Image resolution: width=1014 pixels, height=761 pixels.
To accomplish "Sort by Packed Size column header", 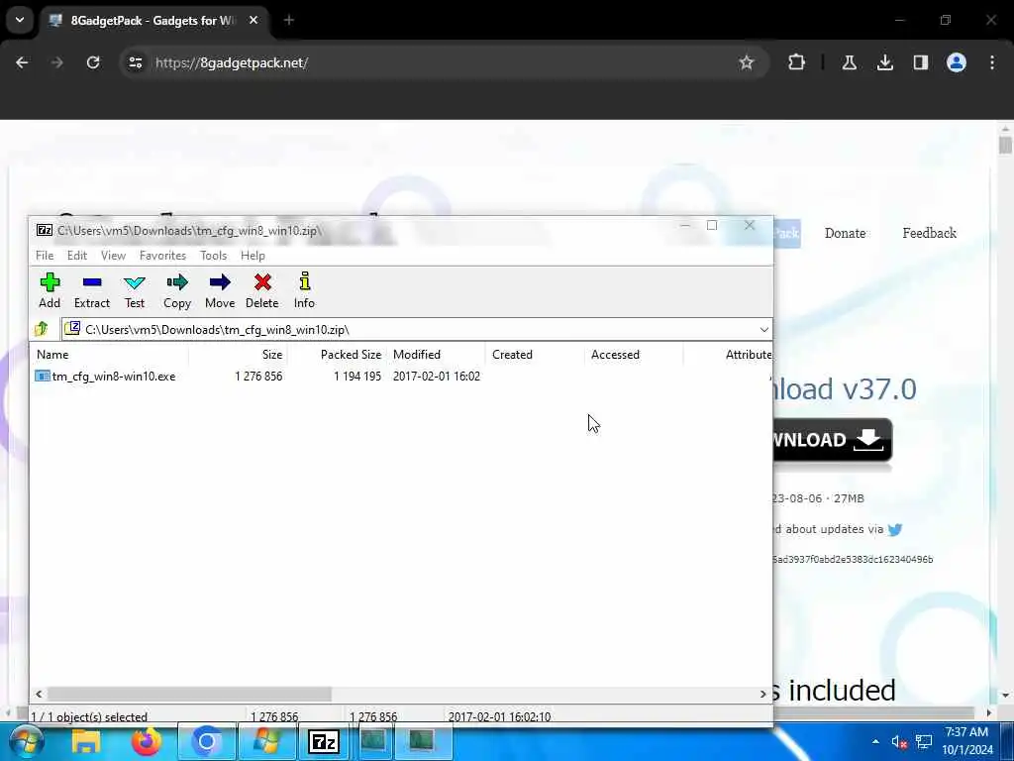I will pos(337,355).
